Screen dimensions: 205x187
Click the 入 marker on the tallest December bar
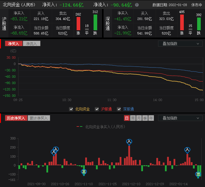pyautogui.click(x=129, y=141)
